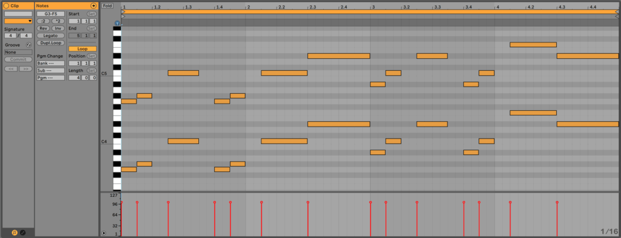Click the Notes panel title
This screenshot has width=621, height=238.
coord(42,6)
